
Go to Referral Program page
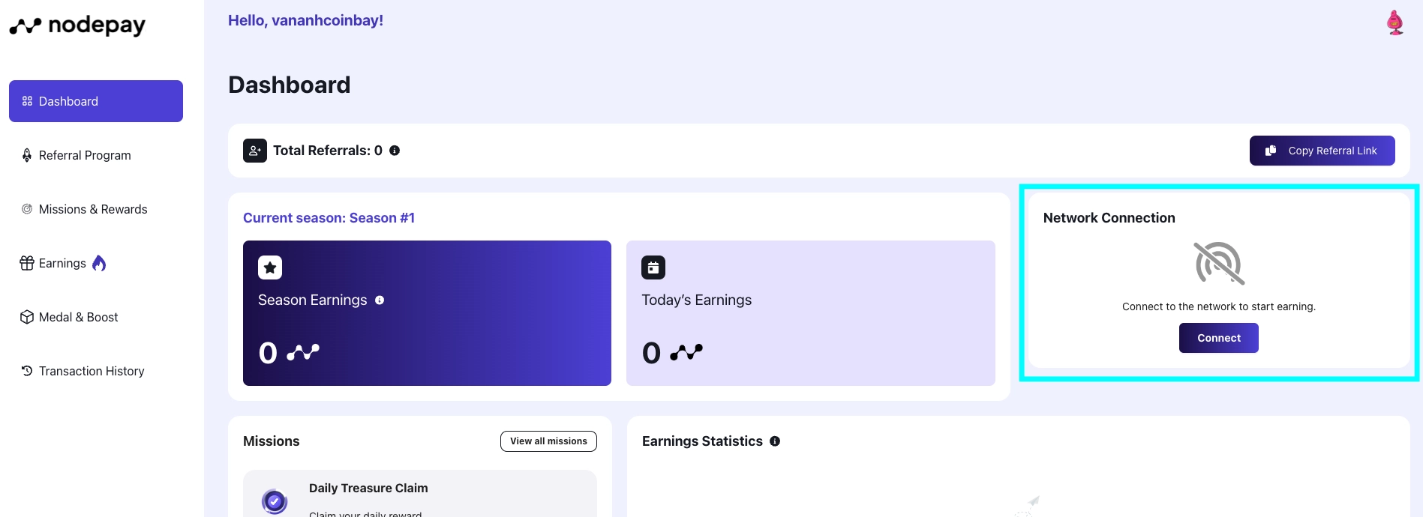click(x=85, y=155)
